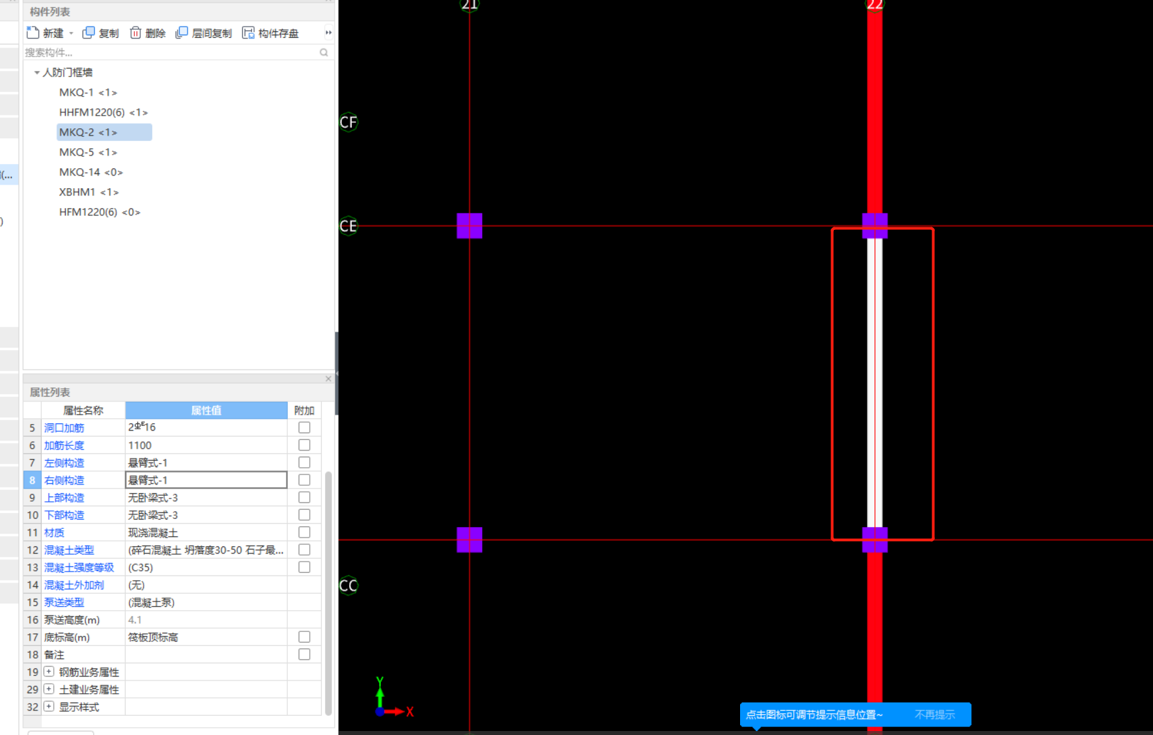This screenshot has width=1153, height=735.
Task: Click the CF axis label
Action: 348,122
